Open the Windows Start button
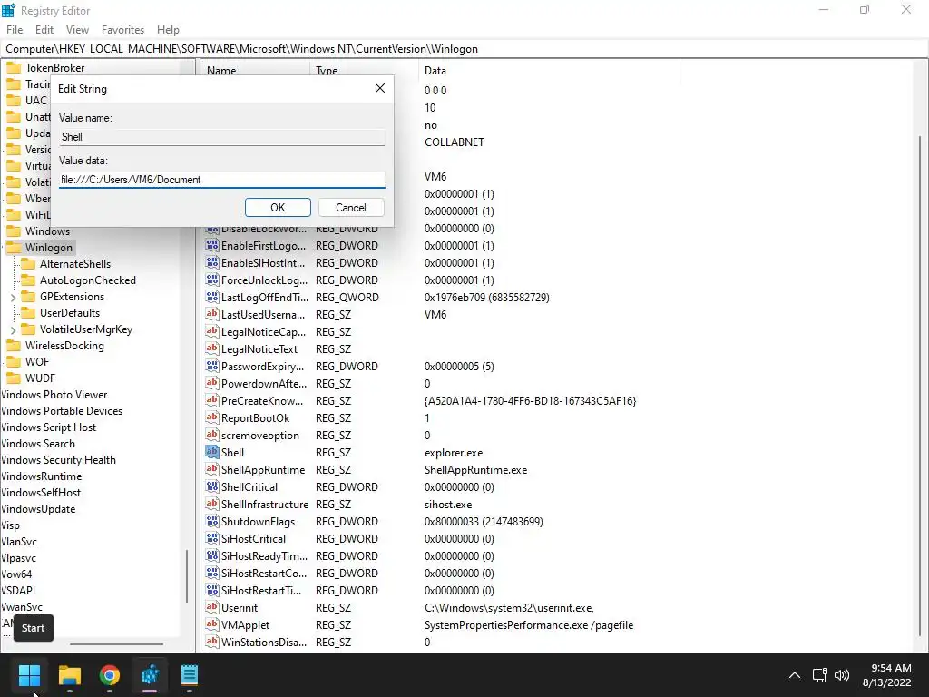Image resolution: width=929 pixels, height=697 pixels. pos(29,674)
